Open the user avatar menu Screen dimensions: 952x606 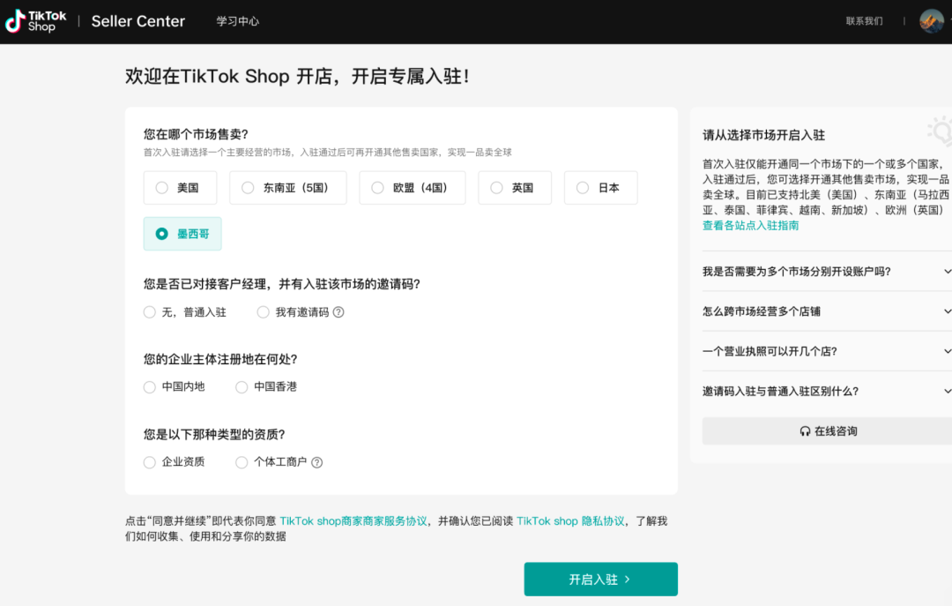[931, 20]
